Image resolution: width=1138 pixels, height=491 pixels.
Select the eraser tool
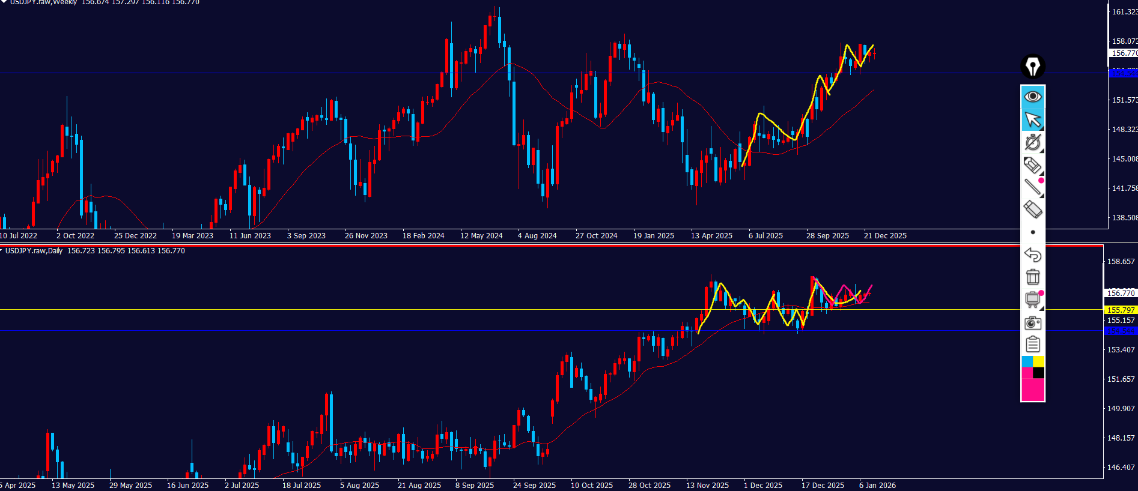pyautogui.click(x=1032, y=209)
